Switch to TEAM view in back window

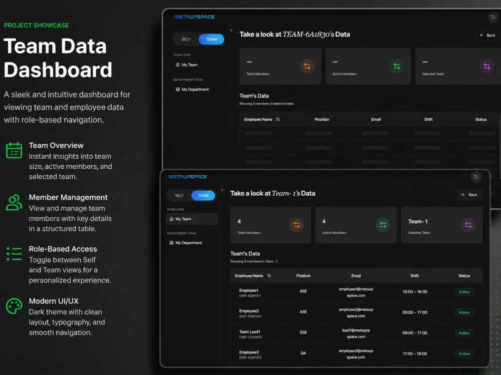click(211, 39)
